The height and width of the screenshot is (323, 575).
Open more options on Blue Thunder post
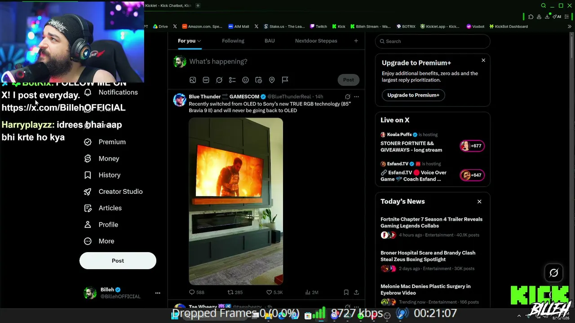pyautogui.click(x=356, y=96)
